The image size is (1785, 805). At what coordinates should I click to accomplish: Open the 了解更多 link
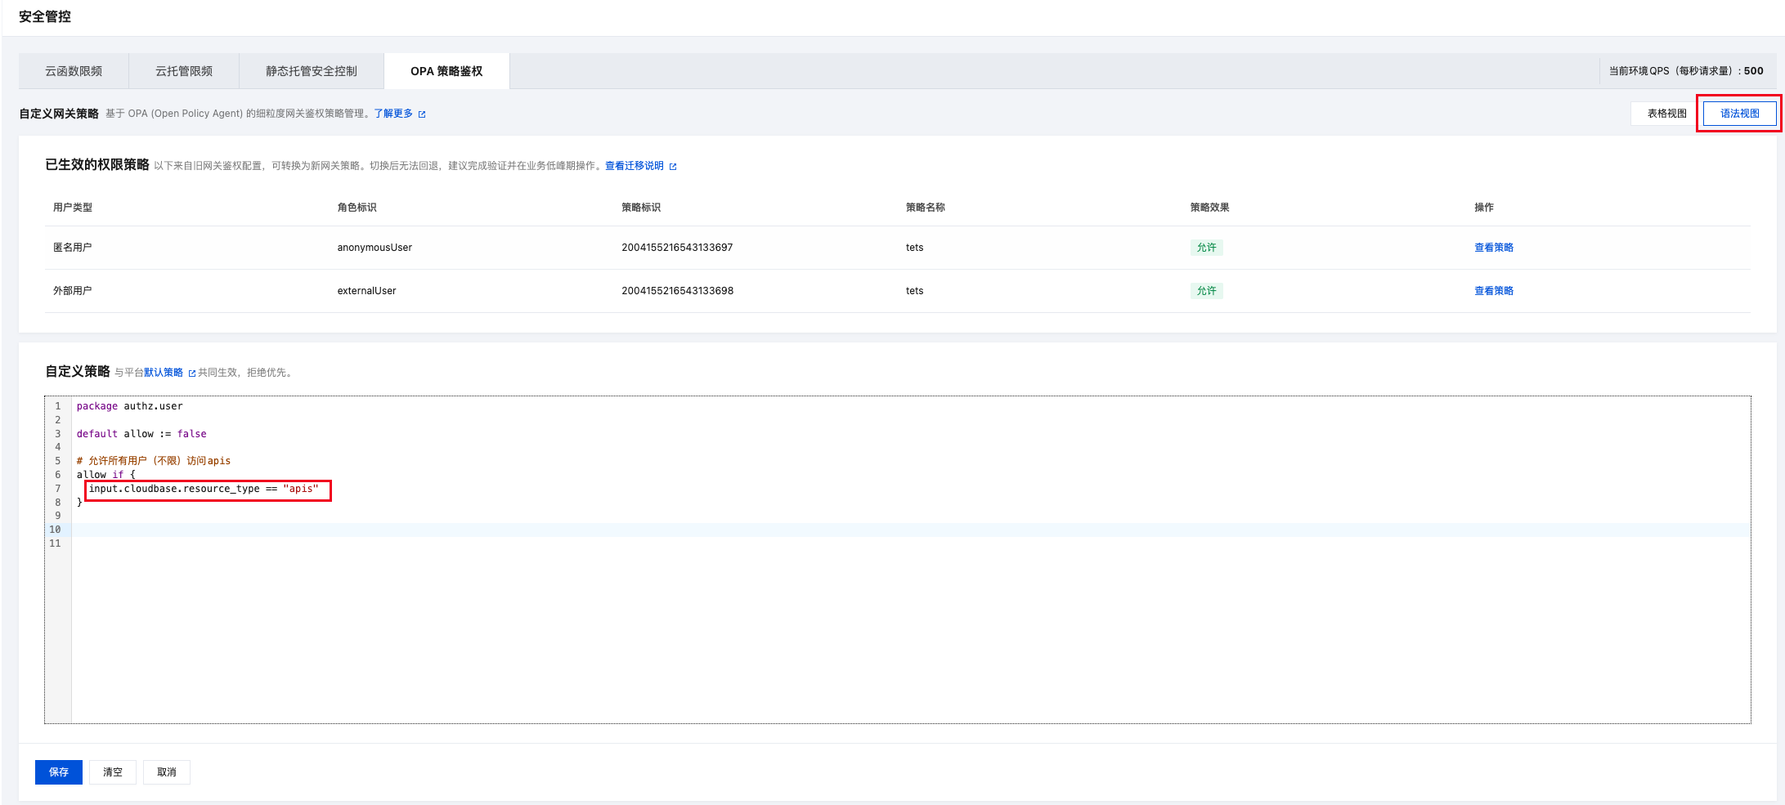point(393,114)
